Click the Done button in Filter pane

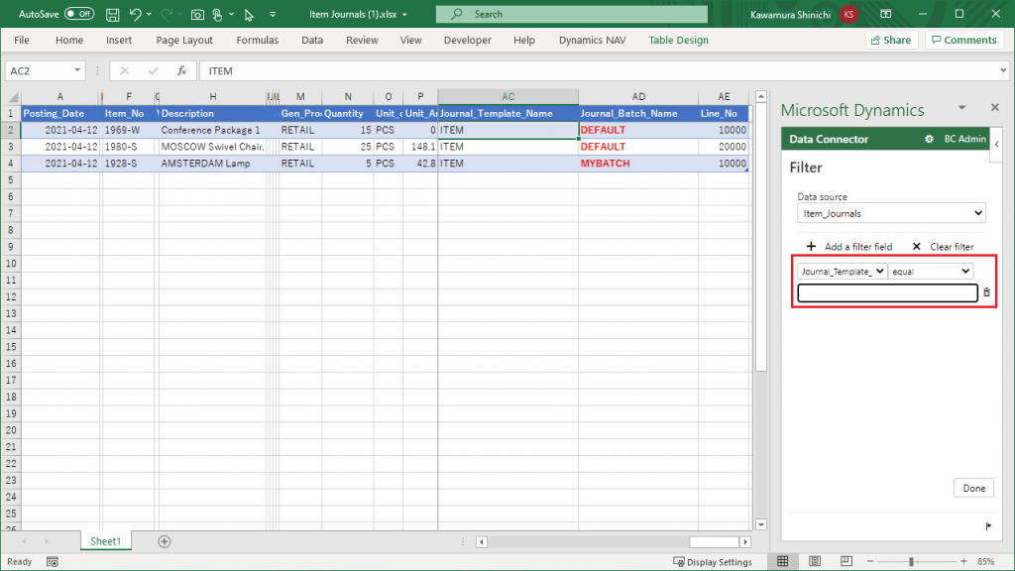[973, 488]
